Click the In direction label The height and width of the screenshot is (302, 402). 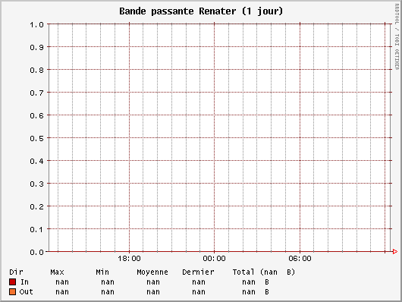pyautogui.click(x=24, y=282)
